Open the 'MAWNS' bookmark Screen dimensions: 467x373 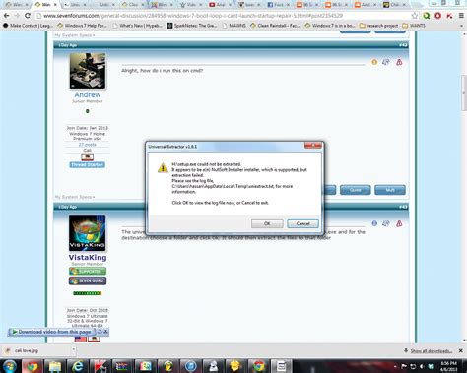pos(233,26)
